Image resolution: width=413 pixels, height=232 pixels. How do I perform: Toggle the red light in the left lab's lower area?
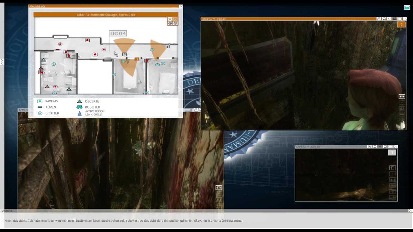coord(55,87)
